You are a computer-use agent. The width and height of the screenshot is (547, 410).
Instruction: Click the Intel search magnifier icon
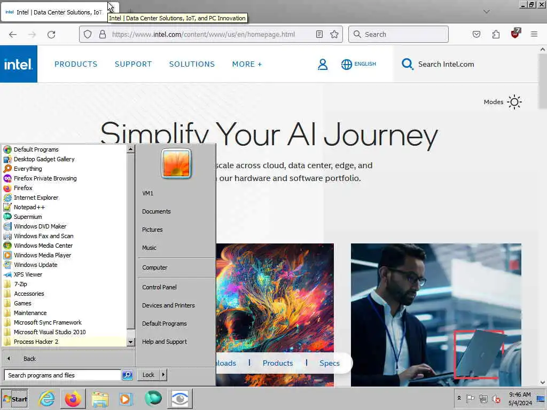[407, 64]
